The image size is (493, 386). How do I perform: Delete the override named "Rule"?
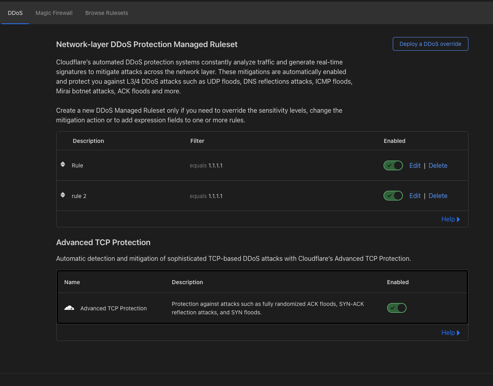pyautogui.click(x=438, y=165)
